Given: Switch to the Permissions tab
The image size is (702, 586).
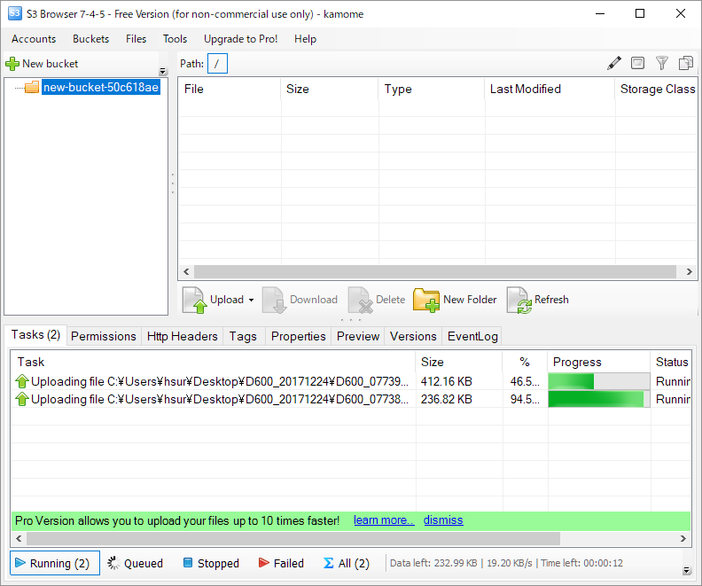Looking at the screenshot, I should coord(104,336).
